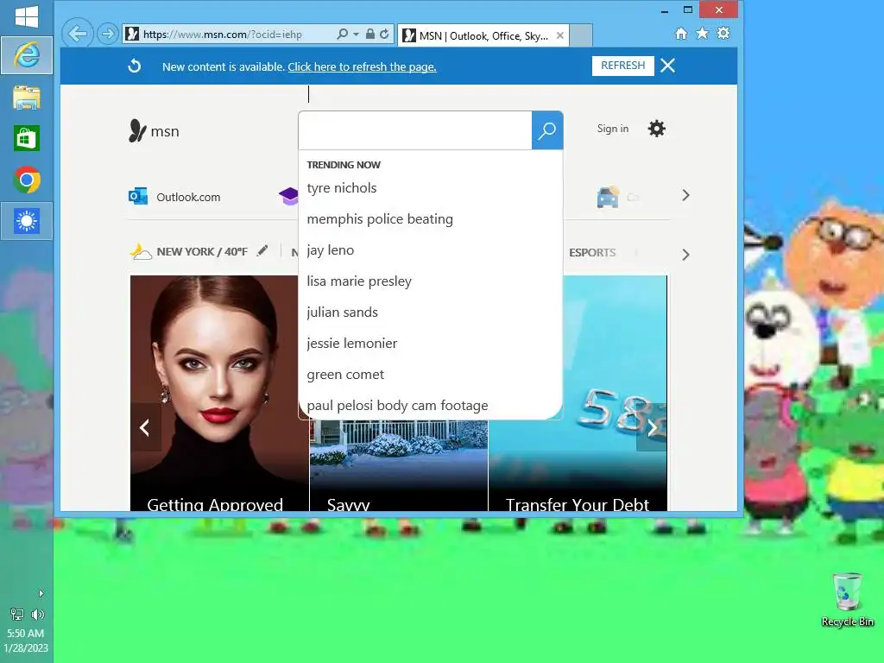This screenshot has height=663, width=884.
Task: Expand more navigation categories with chevron
Action: click(685, 255)
